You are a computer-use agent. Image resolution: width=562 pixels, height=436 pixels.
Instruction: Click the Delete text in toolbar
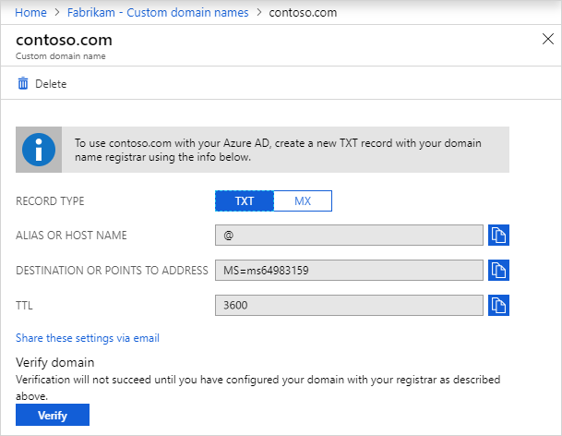[x=51, y=84]
